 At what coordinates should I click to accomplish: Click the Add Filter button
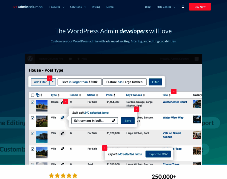coord(40,82)
